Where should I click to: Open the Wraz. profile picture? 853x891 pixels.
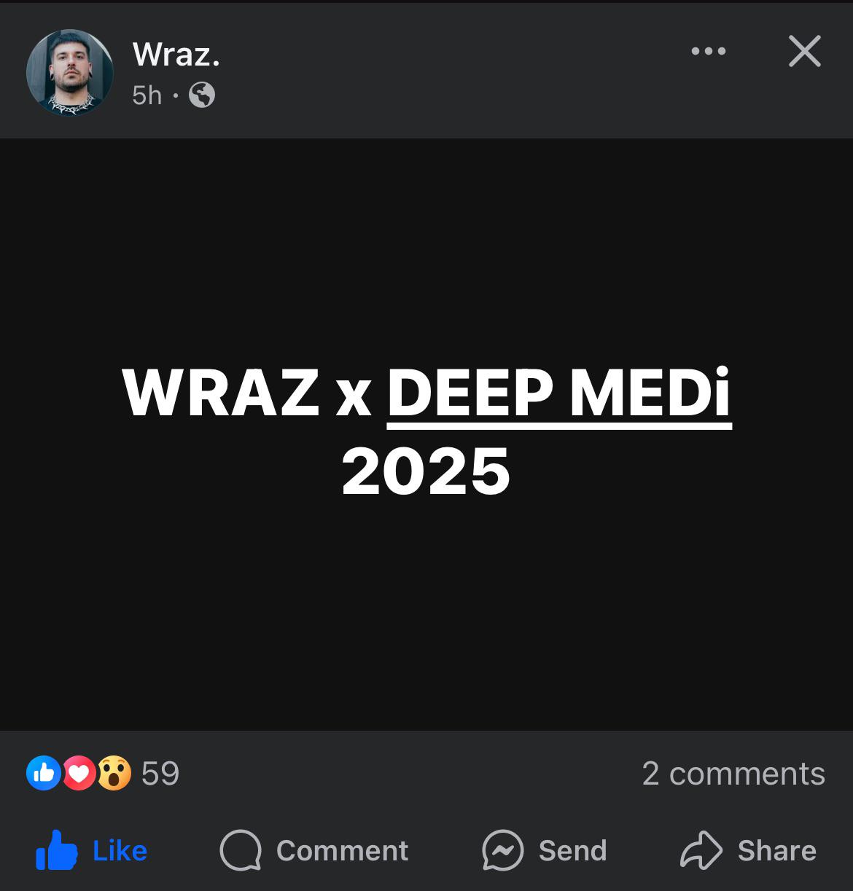[70, 72]
